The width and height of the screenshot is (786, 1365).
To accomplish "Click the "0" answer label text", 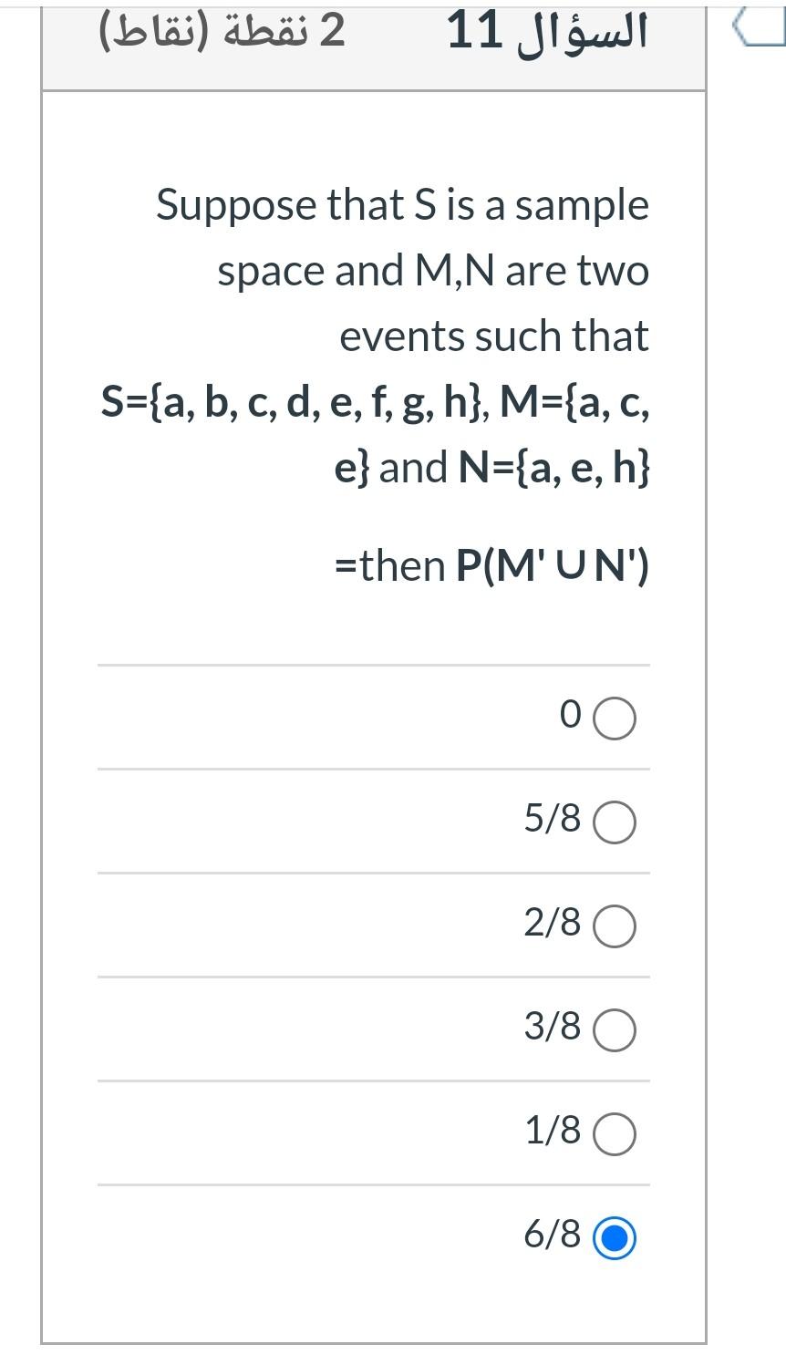I will (570, 717).
